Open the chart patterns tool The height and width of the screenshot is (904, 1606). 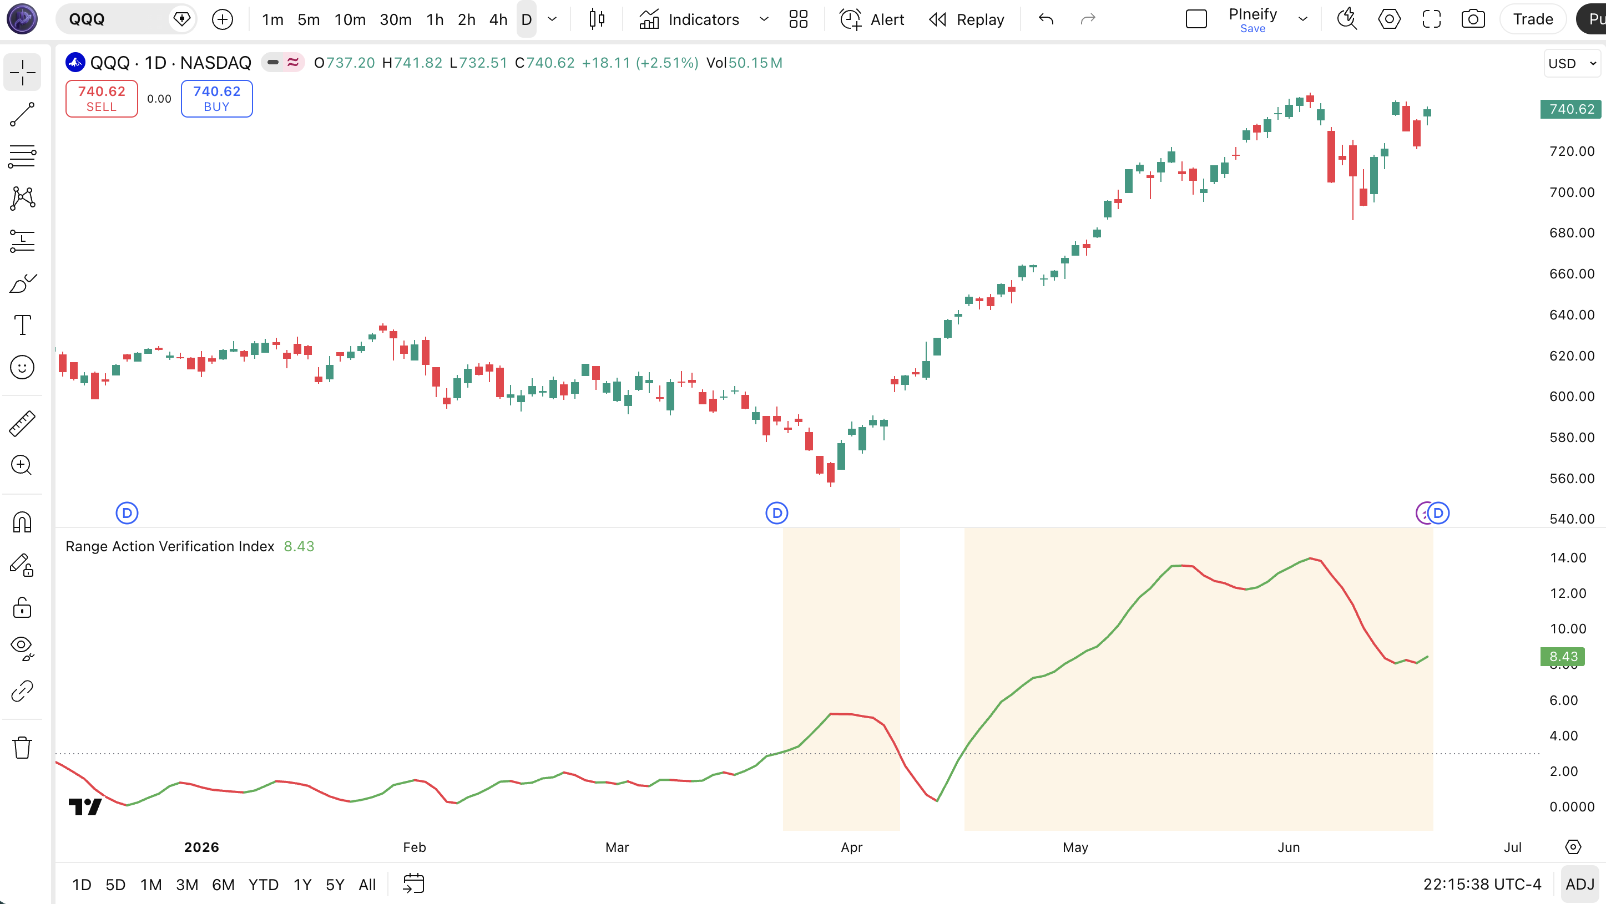(x=22, y=199)
